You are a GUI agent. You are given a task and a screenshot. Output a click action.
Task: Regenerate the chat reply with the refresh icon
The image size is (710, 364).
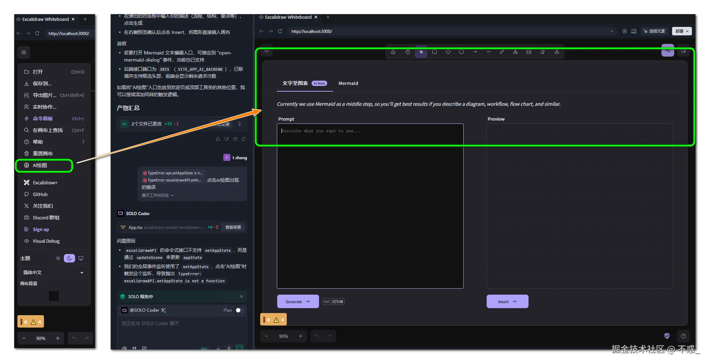pyautogui.click(x=244, y=139)
